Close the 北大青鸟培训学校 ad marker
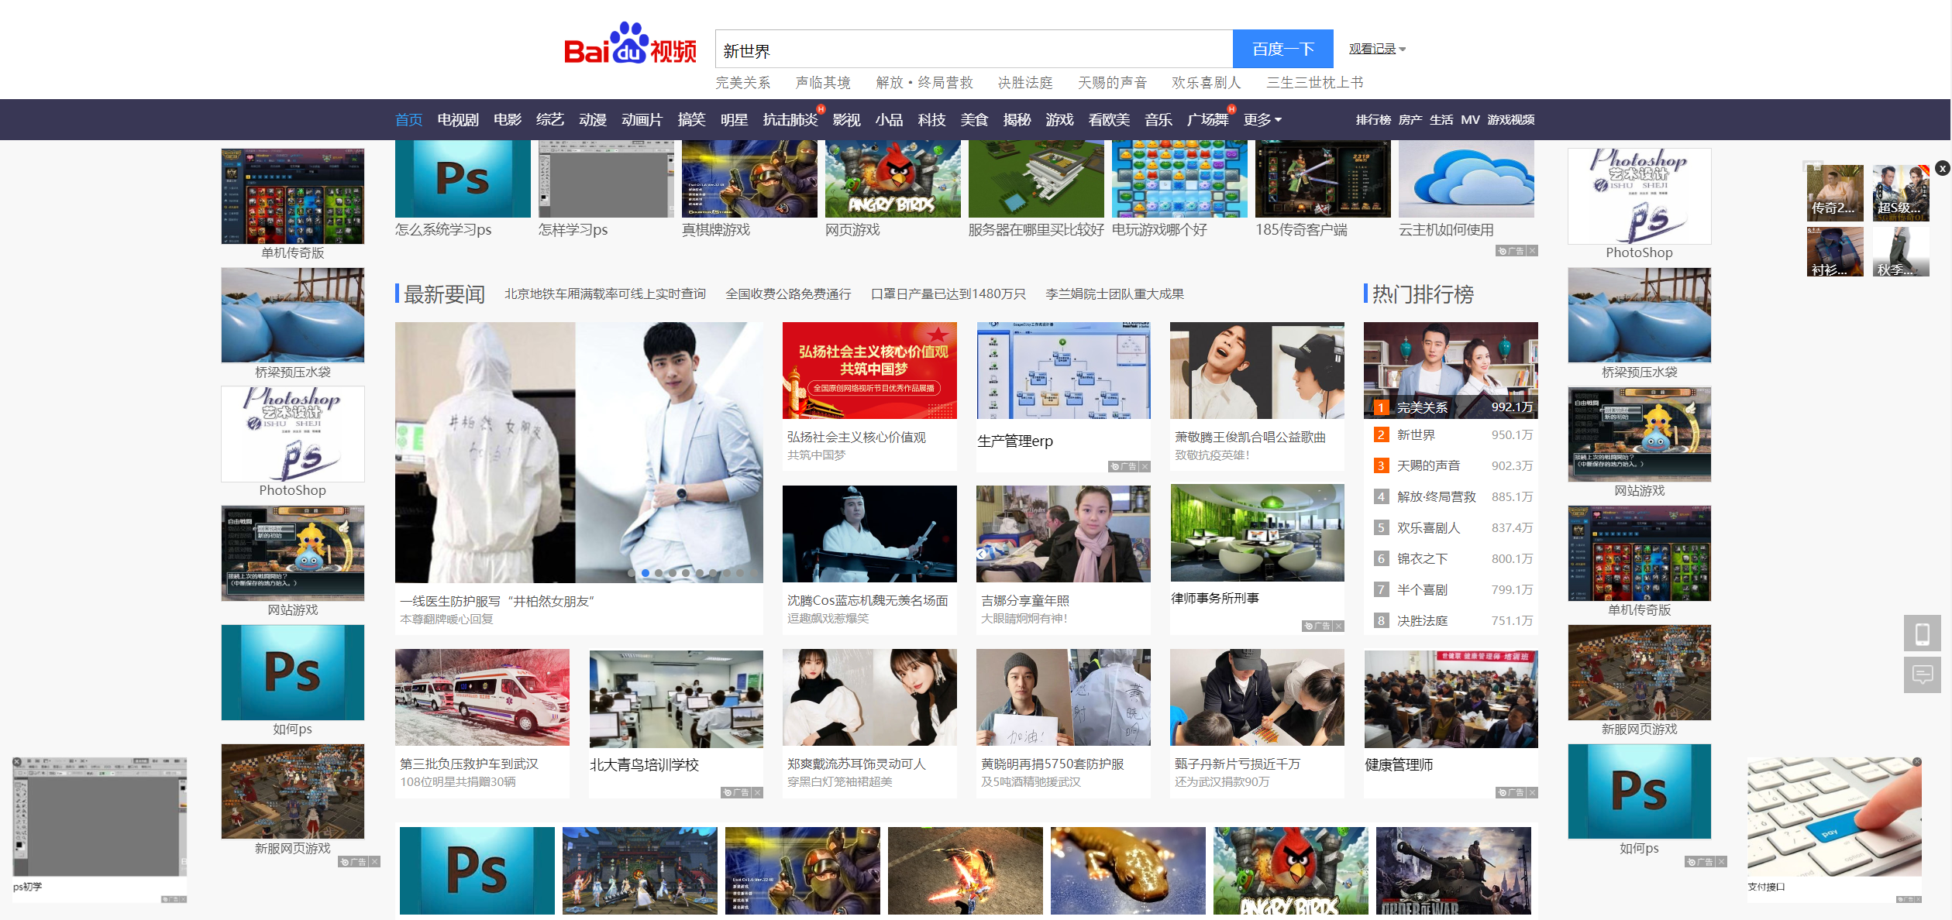Screen dimensions: 1952x920 point(758,792)
